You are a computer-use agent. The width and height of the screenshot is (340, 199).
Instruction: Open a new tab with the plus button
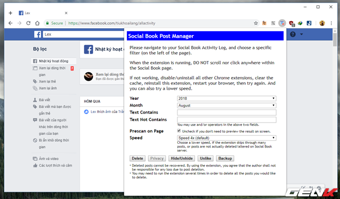pyautogui.click(x=11, y=13)
